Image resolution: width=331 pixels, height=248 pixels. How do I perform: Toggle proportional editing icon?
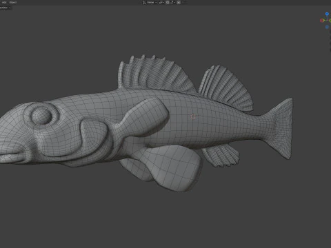179,2
